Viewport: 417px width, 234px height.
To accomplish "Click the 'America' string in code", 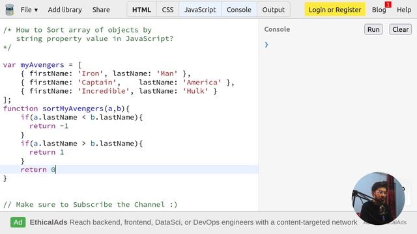I will (x=202, y=83).
